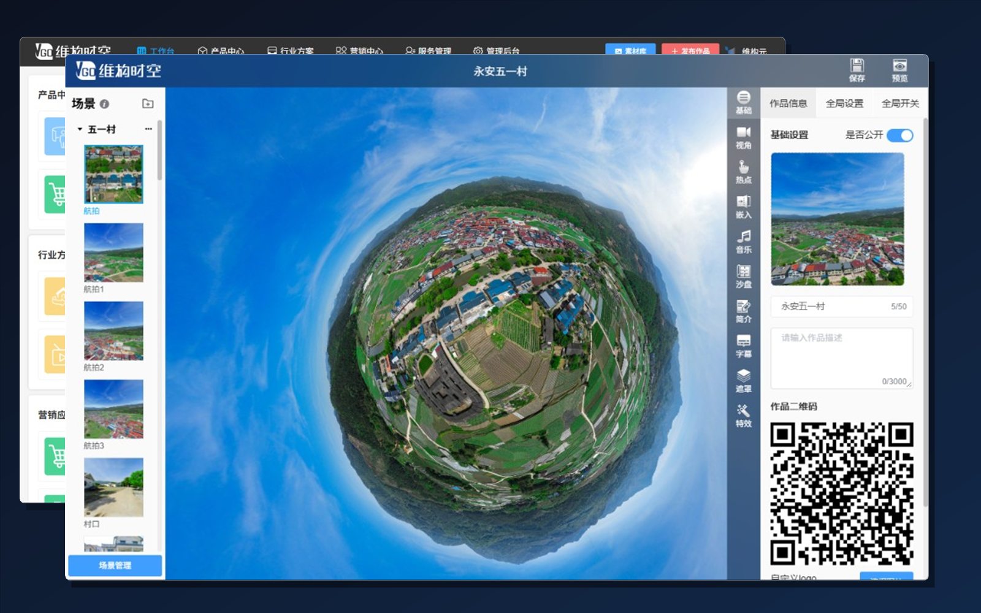Viewport: 981px width, 613px height.
Task: Switch to the 作品信息 tab
Action: point(788,103)
